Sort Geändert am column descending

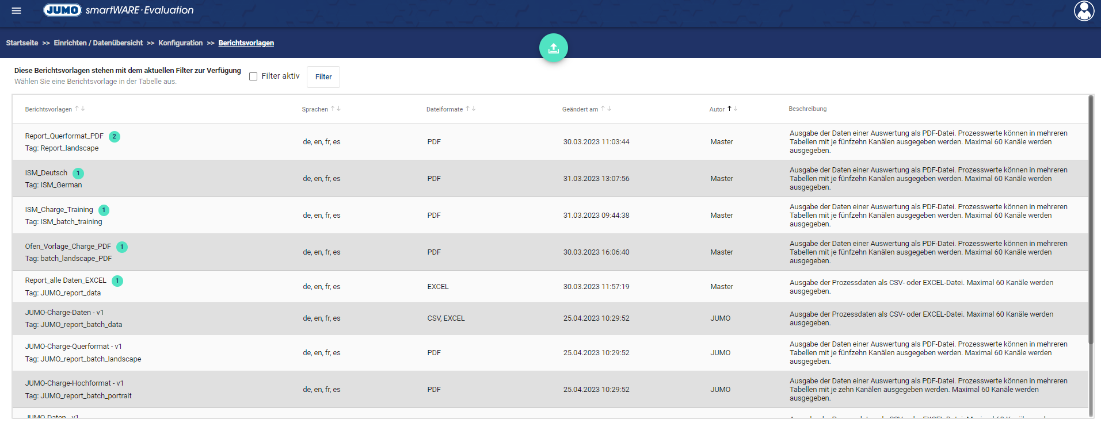tap(609, 109)
